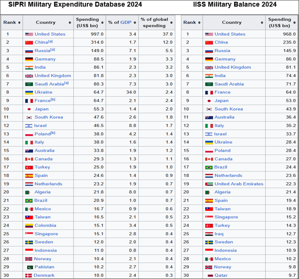Sort IISS table by Country arrows
Screen dimensions: 299x279
click(x=262, y=23)
